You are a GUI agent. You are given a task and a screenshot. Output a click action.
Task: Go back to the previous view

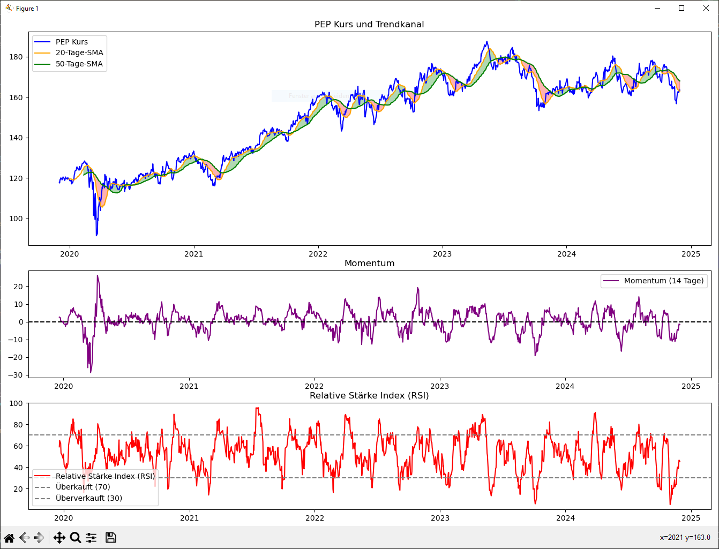tap(24, 538)
